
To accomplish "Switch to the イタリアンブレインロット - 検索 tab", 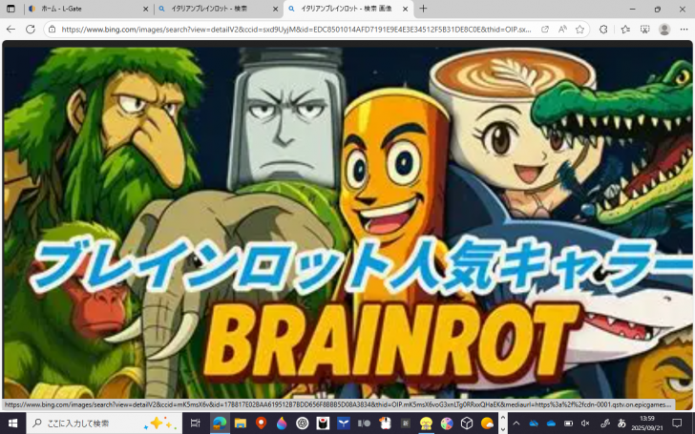I will (219, 9).
